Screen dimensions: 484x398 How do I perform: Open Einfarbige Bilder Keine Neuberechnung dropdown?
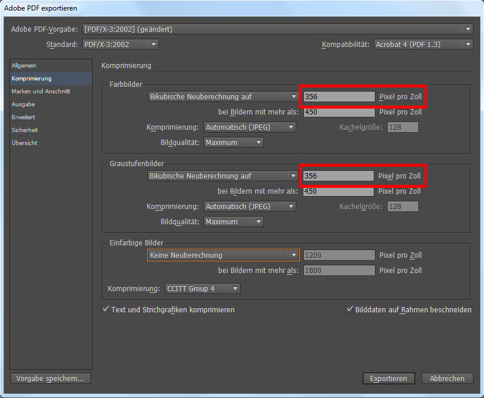pyautogui.click(x=223, y=255)
